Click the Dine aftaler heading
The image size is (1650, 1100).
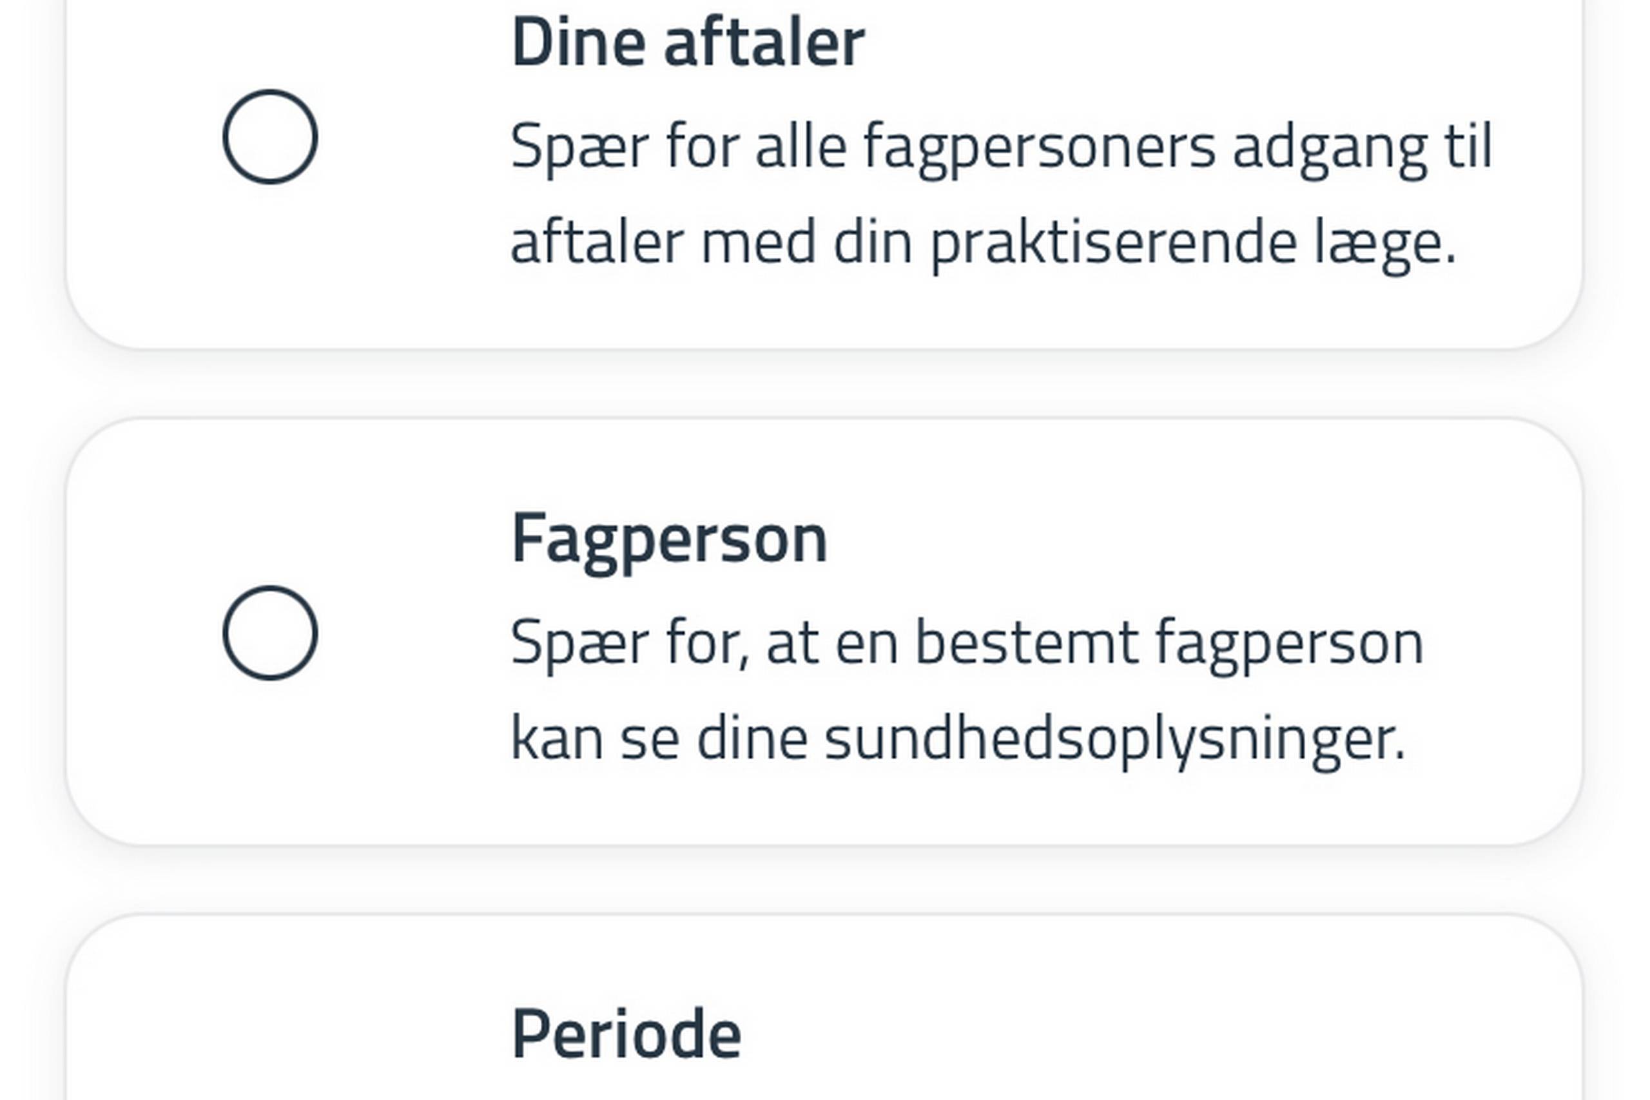[688, 43]
